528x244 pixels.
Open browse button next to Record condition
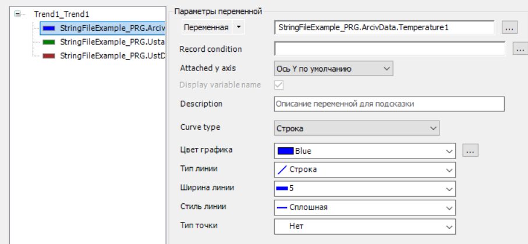click(519, 49)
